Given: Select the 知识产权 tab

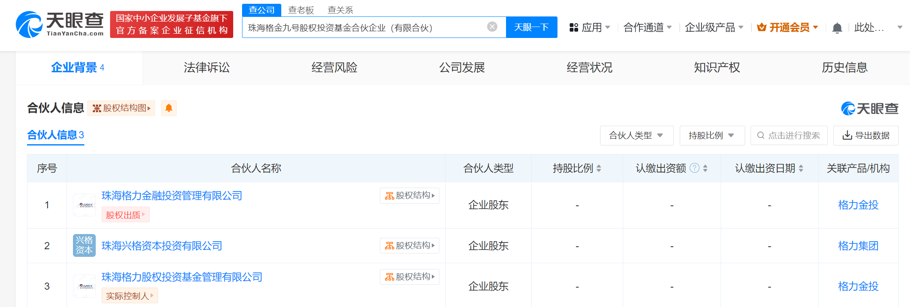Looking at the screenshot, I should (x=717, y=67).
